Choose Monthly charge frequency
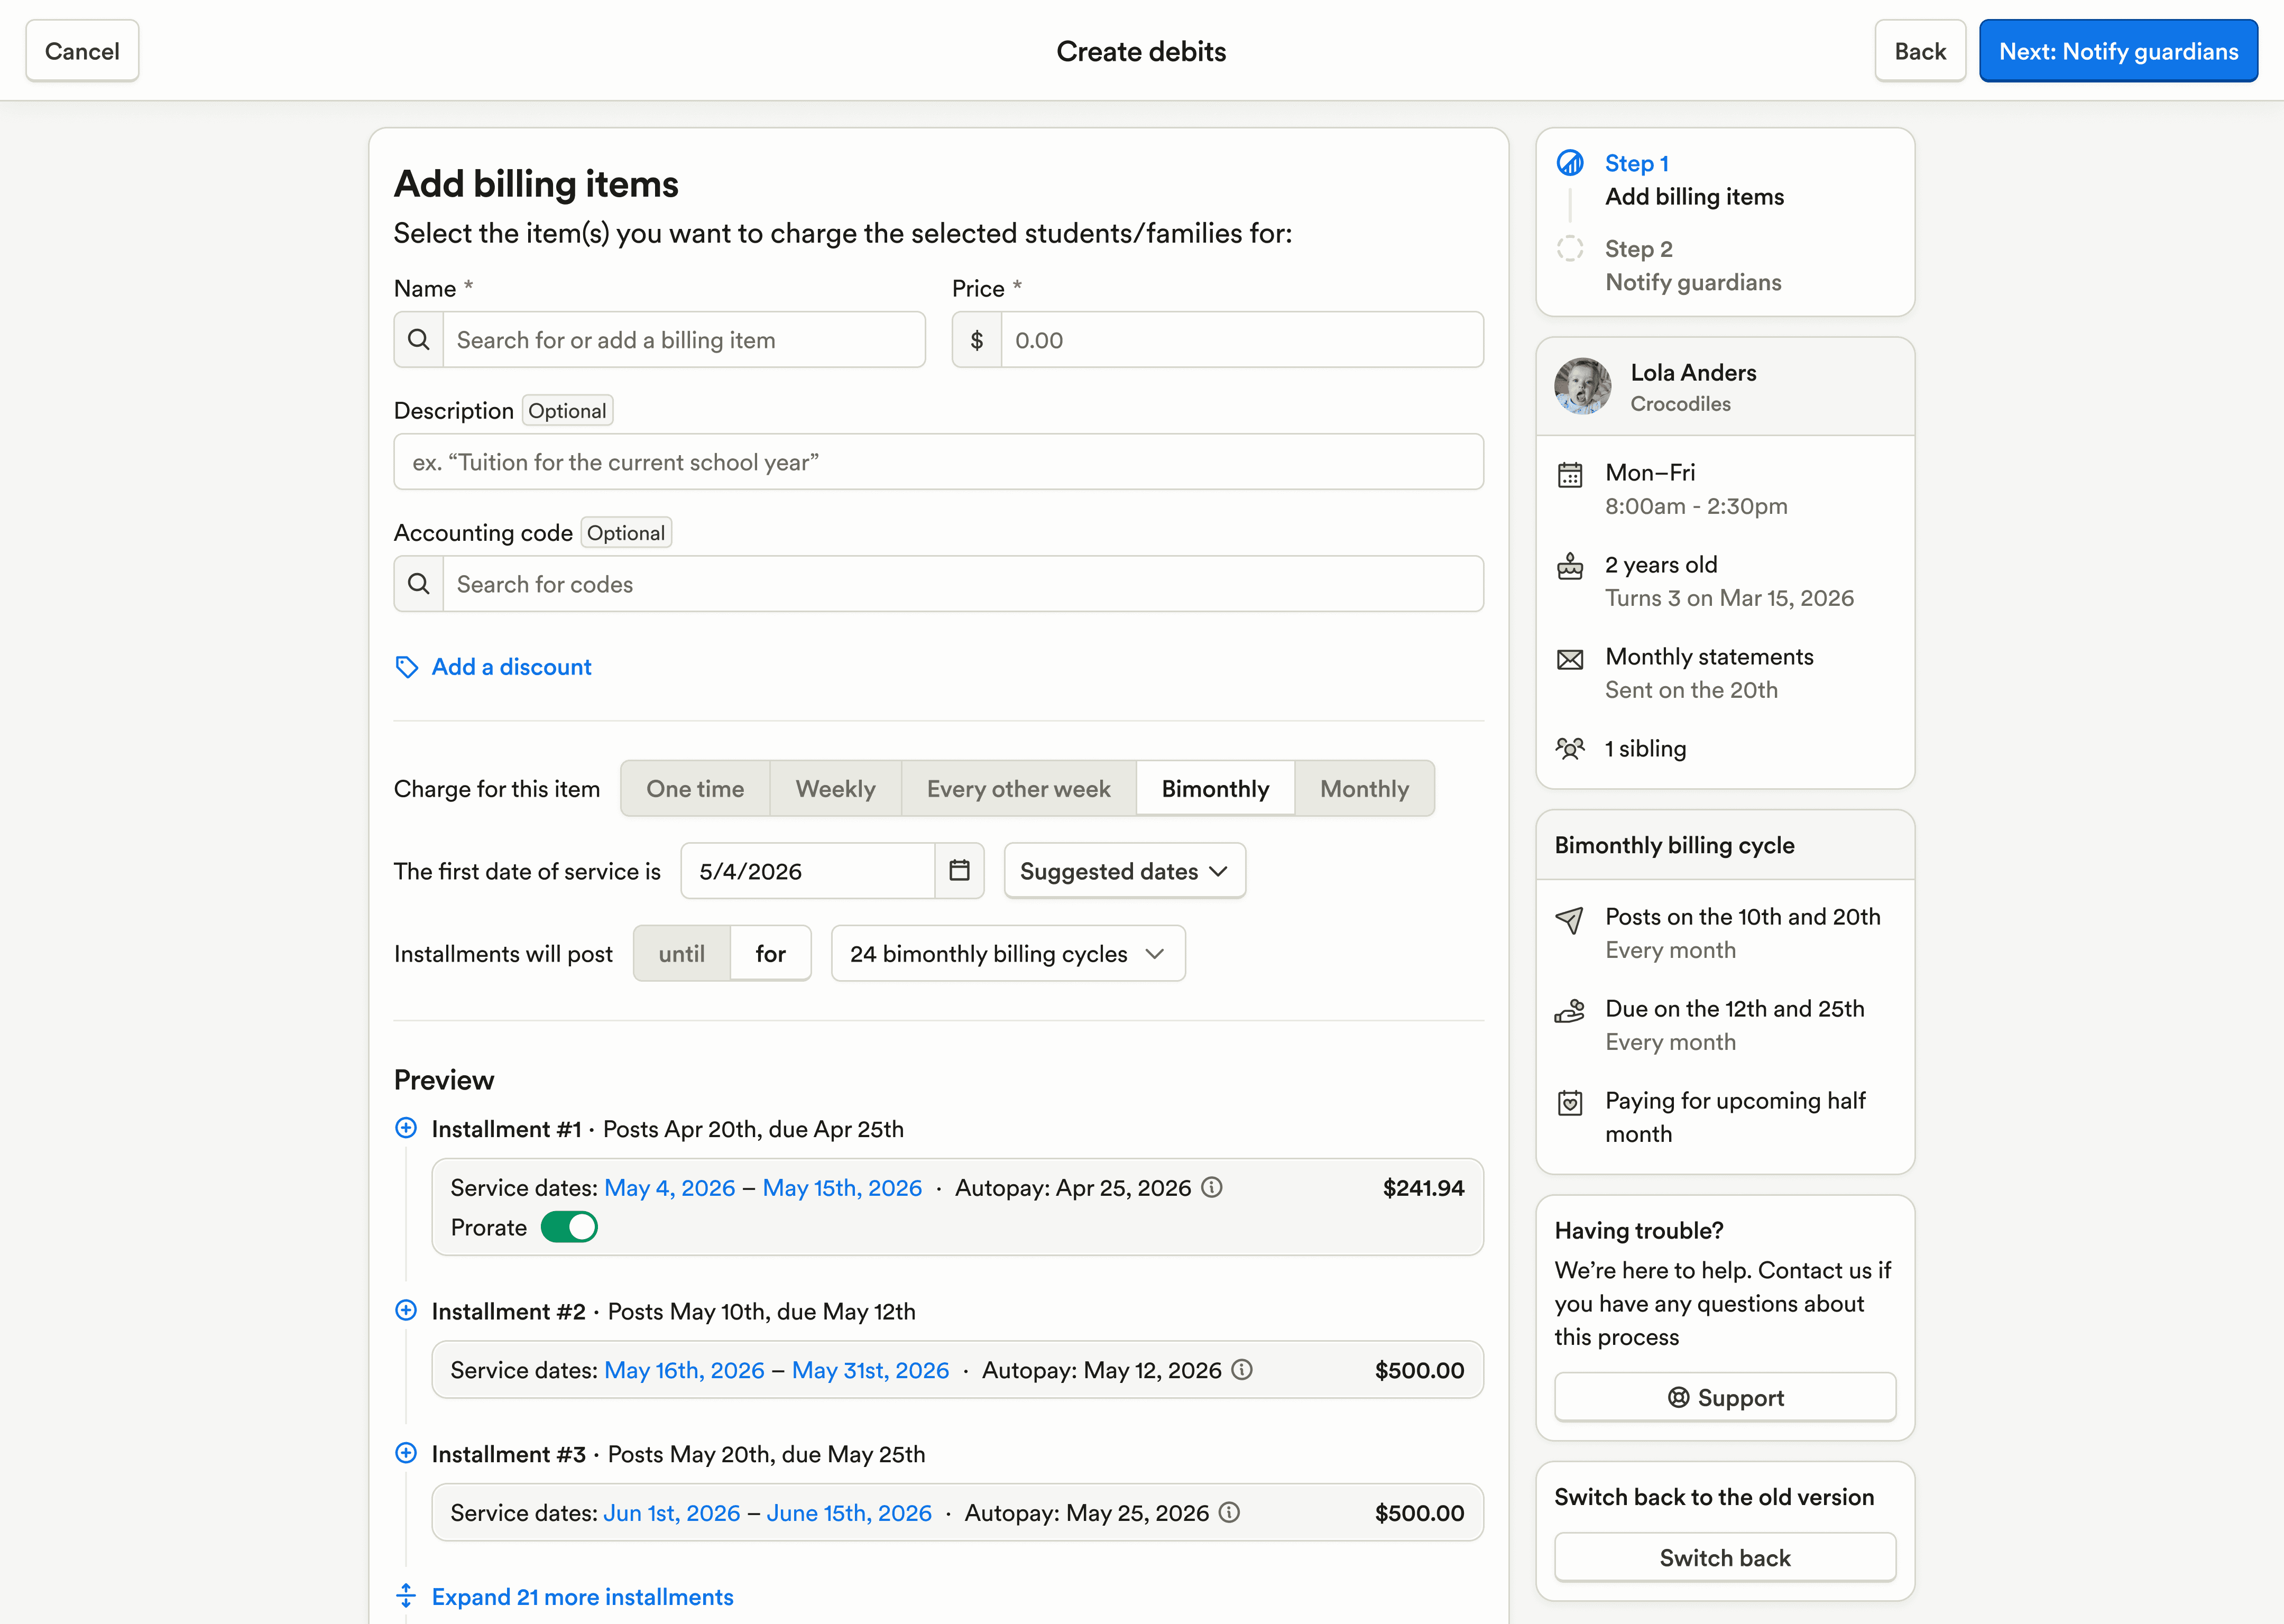2284x1624 pixels. coord(1364,788)
